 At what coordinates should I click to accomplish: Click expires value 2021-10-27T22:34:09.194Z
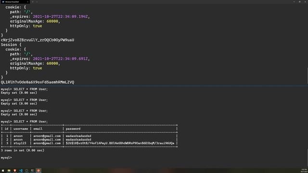(x=60, y=17)
